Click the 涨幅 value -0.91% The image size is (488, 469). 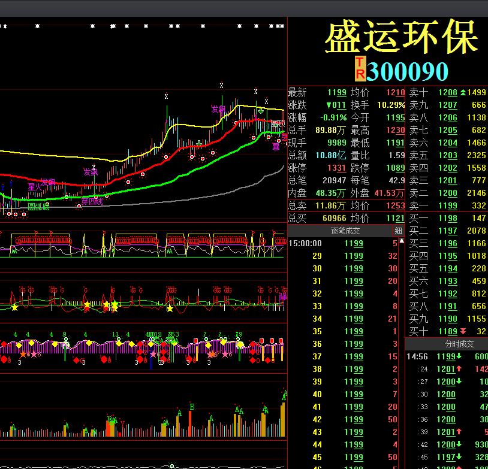[333, 117]
